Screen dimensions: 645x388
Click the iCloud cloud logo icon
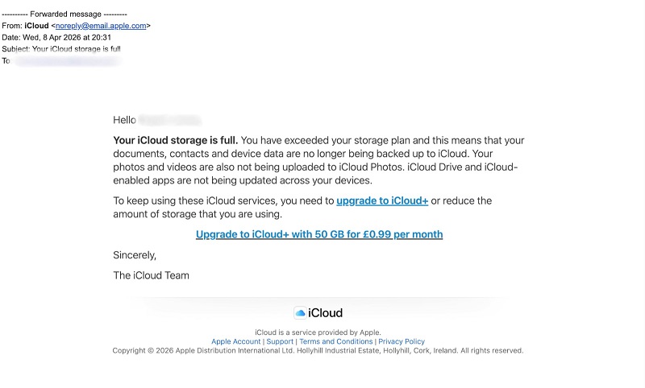[300, 313]
